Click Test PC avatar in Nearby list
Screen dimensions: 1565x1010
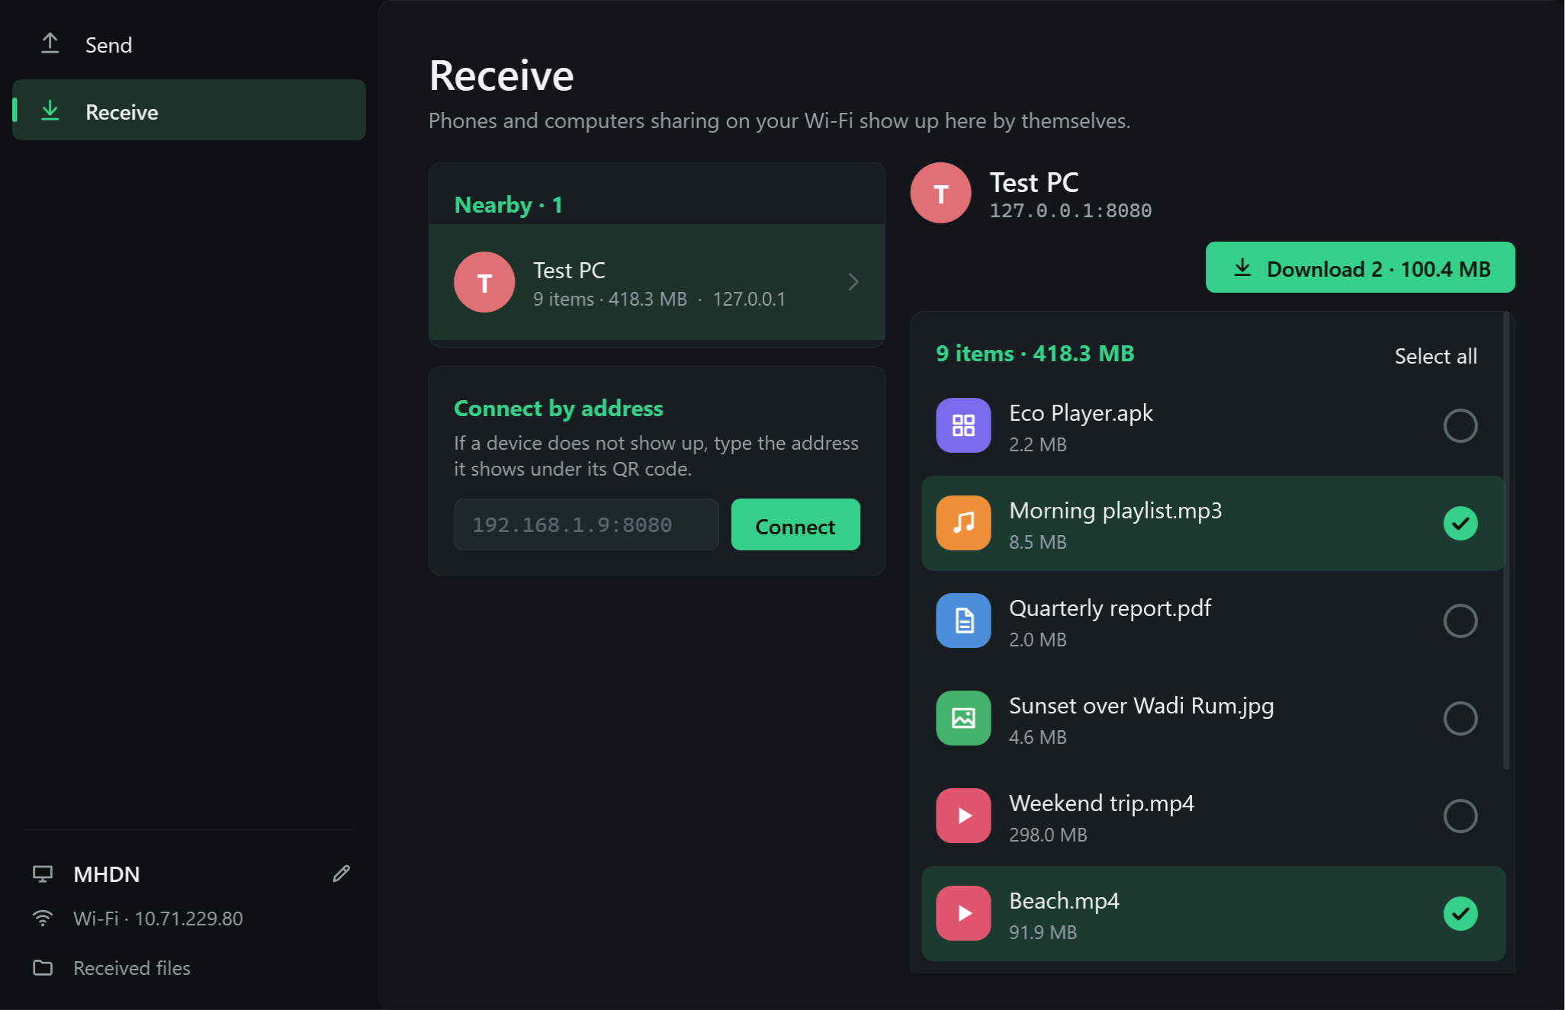coord(484,282)
